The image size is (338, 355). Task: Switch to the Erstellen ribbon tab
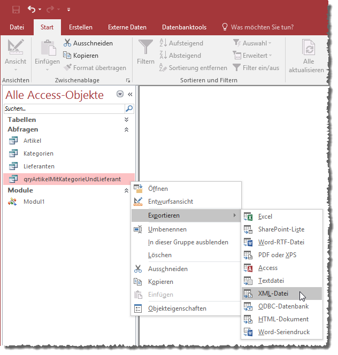[81, 27]
